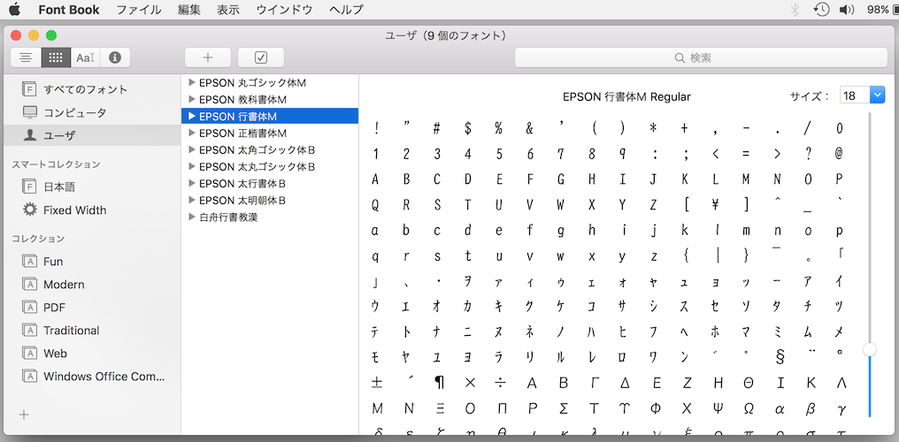Switch to the custom text preview icon
The image size is (899, 442).
(86, 57)
